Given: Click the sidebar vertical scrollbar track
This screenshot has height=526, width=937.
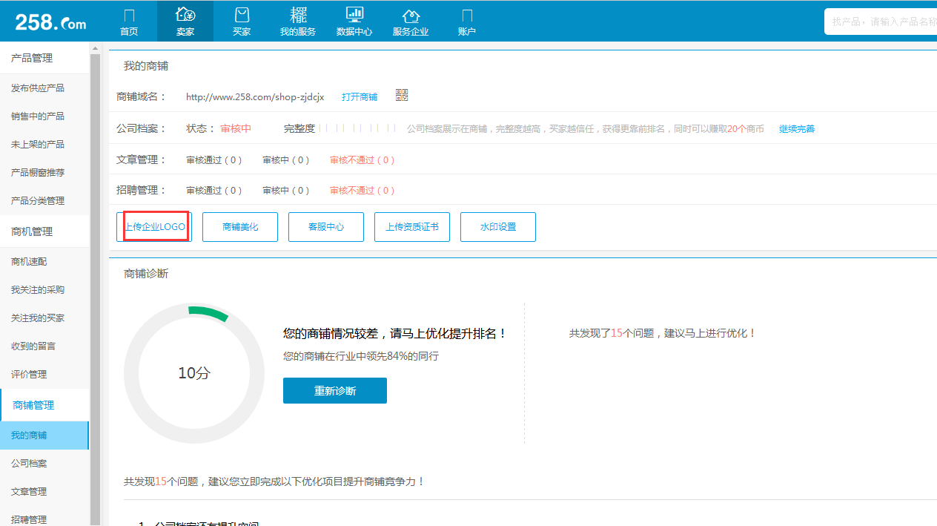Looking at the screenshot, I should 95,289.
